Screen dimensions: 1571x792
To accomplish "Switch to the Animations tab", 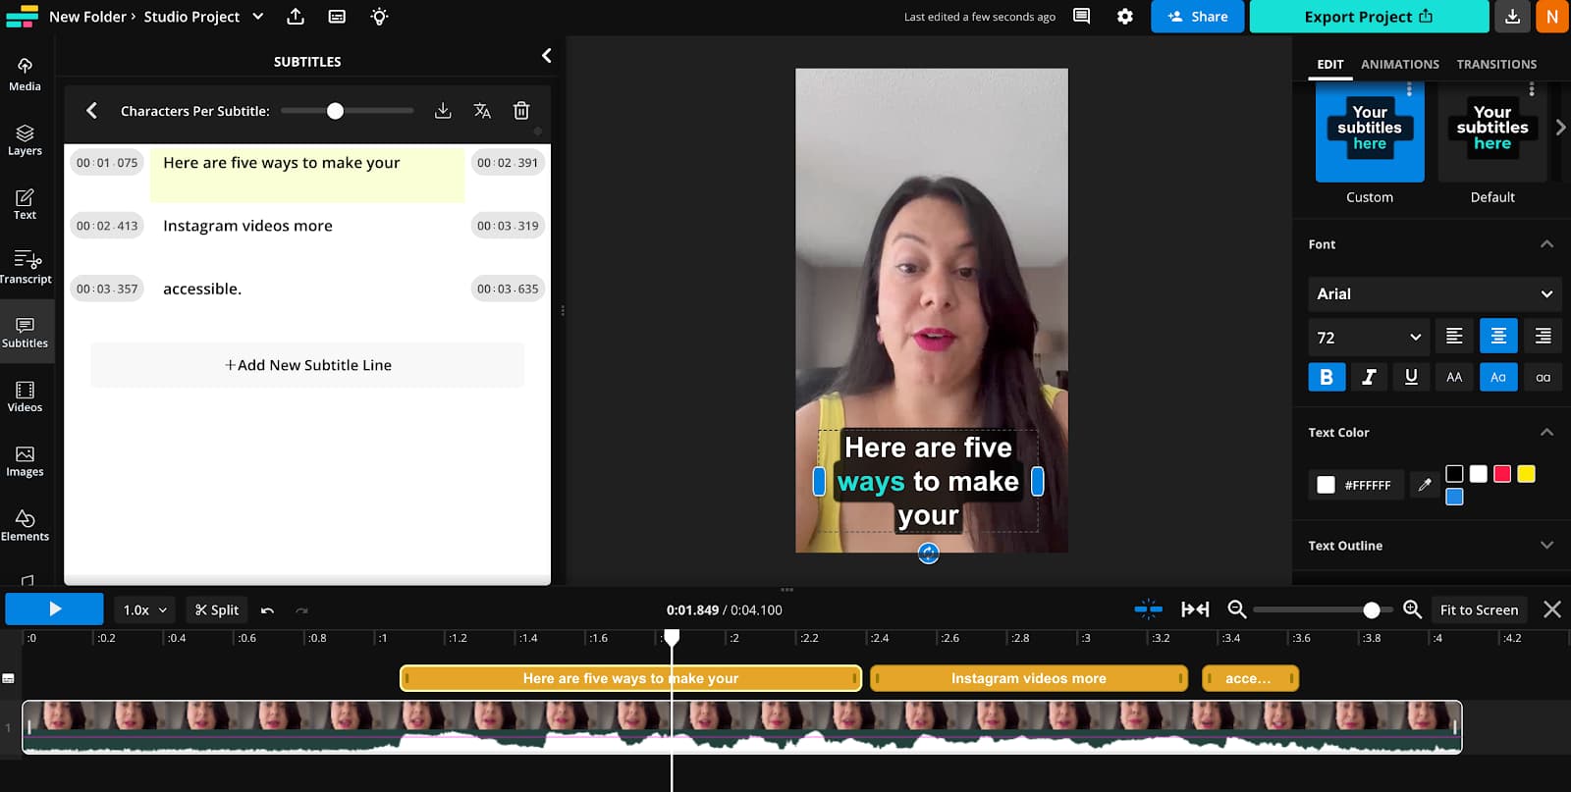I will pyautogui.click(x=1399, y=64).
